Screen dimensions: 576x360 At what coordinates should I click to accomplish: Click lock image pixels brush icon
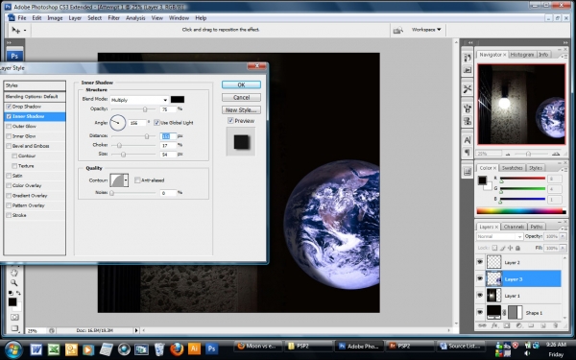click(502, 248)
